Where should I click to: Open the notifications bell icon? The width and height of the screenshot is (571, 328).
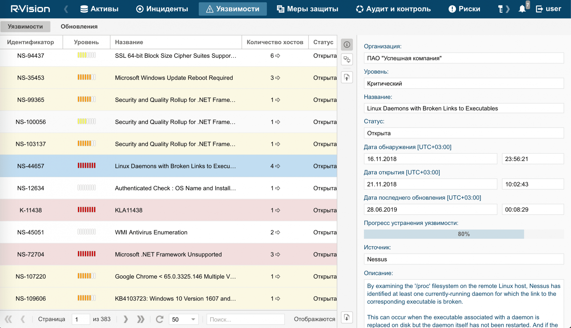coord(522,9)
